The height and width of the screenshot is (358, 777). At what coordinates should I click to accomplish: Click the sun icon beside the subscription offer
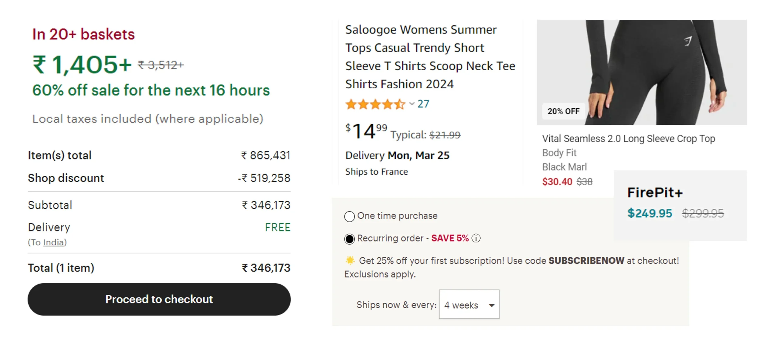click(x=350, y=260)
